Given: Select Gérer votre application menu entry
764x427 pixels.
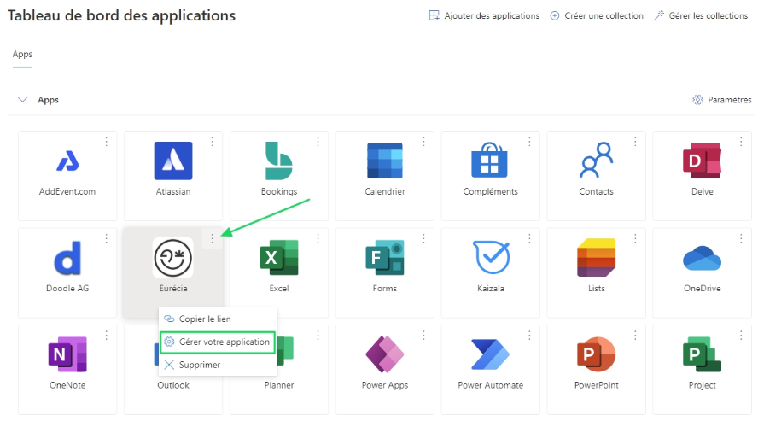Looking at the screenshot, I should 218,342.
